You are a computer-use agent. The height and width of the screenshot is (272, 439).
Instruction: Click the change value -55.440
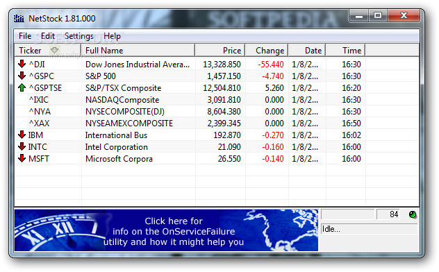[x=270, y=65]
